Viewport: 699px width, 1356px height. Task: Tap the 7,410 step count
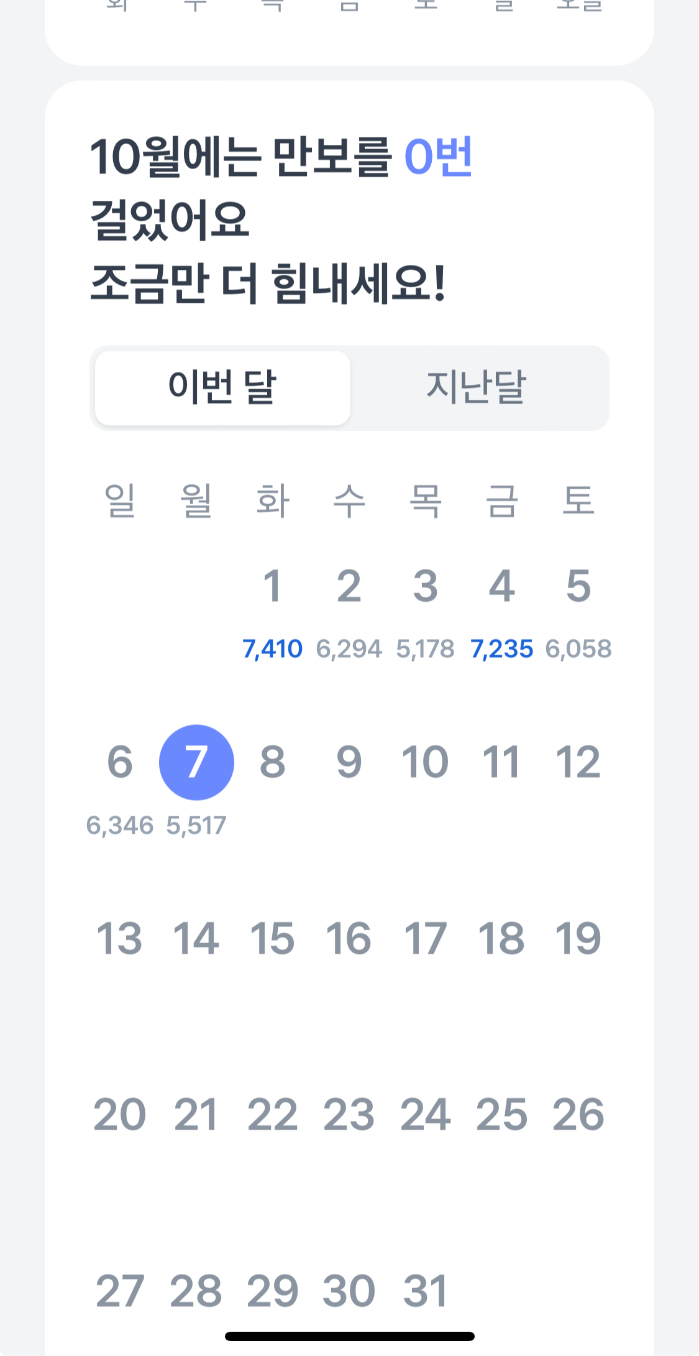coord(272,649)
